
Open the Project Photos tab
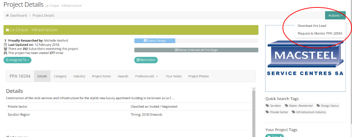click(199, 76)
